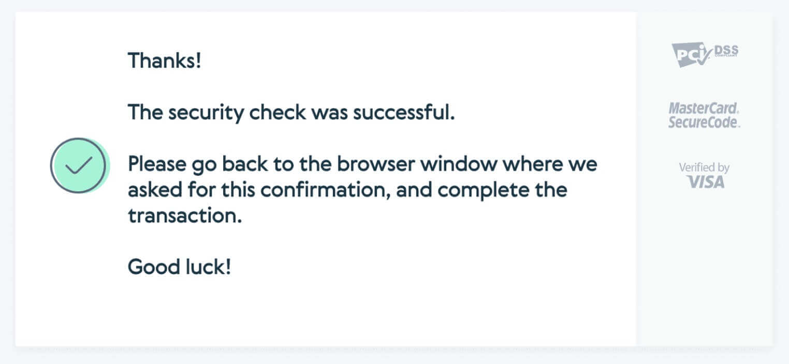Click the 'MasterCard' word in the logo
Image resolution: width=789 pixels, height=364 pixels.
[x=704, y=109]
